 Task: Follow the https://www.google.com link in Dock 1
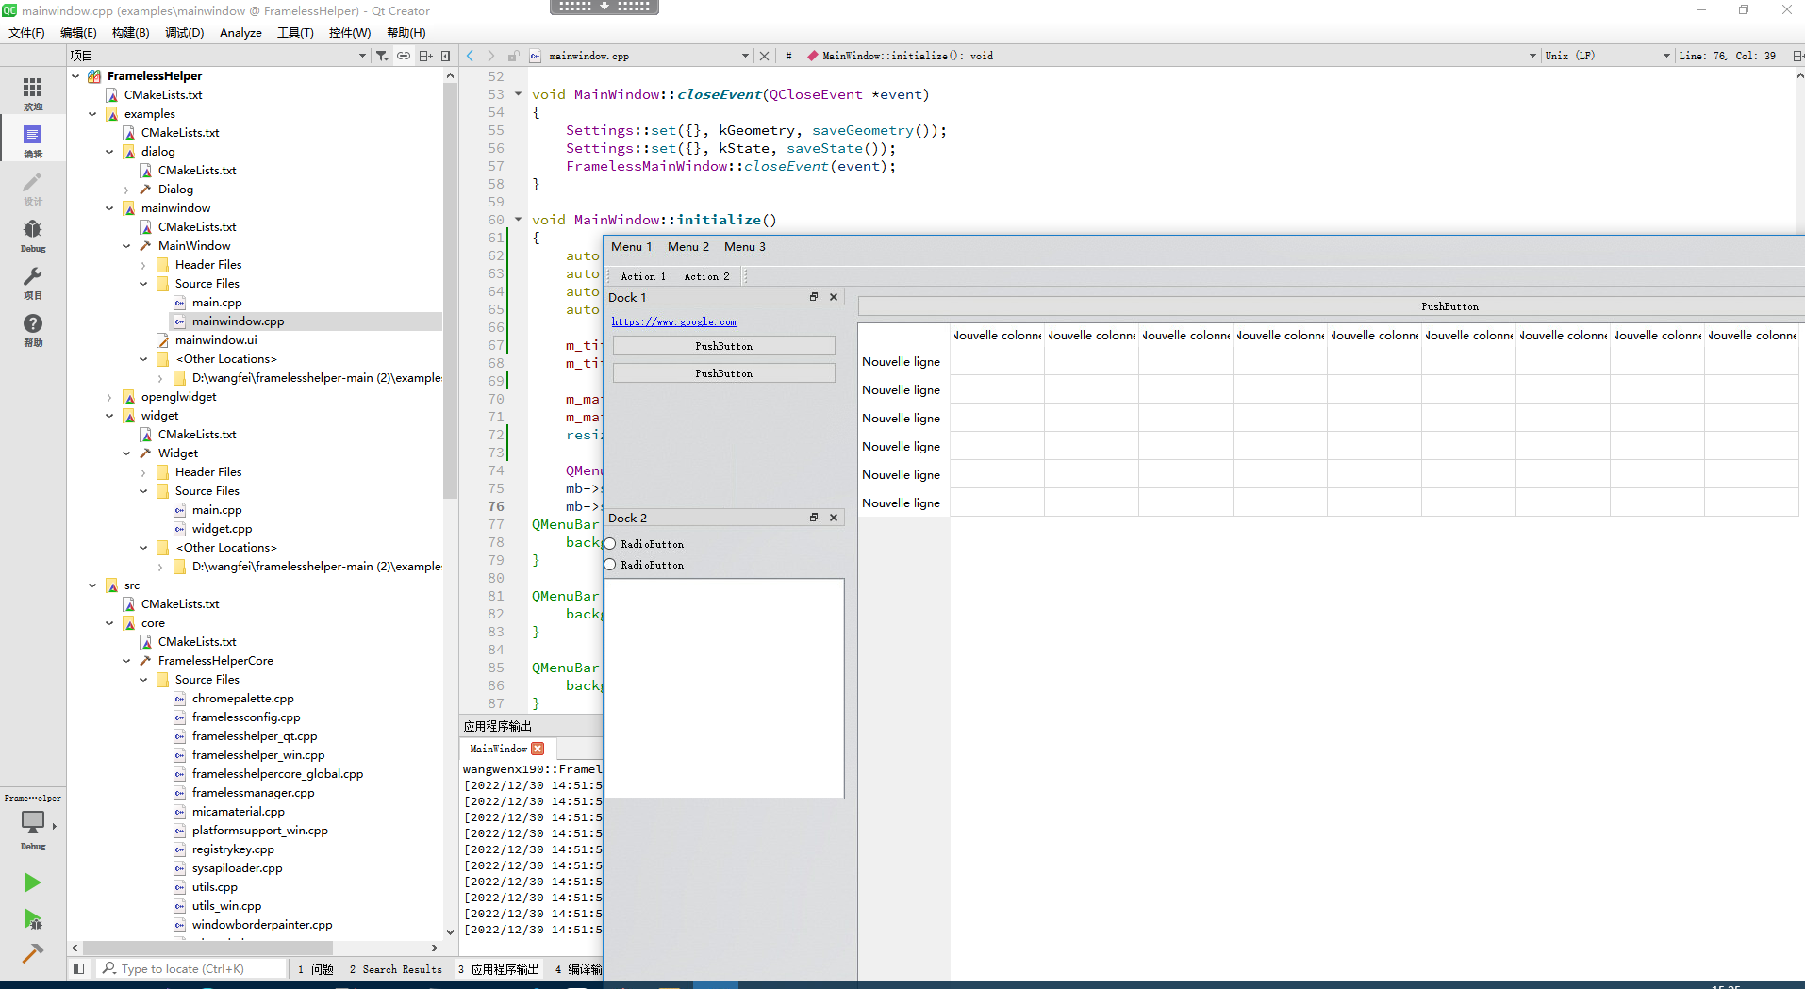(x=673, y=321)
